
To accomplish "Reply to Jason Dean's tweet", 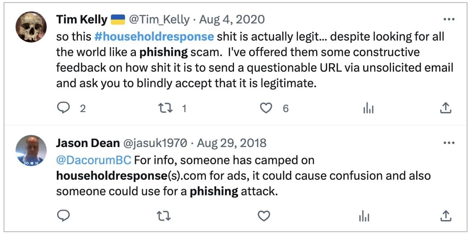I will point(64,216).
